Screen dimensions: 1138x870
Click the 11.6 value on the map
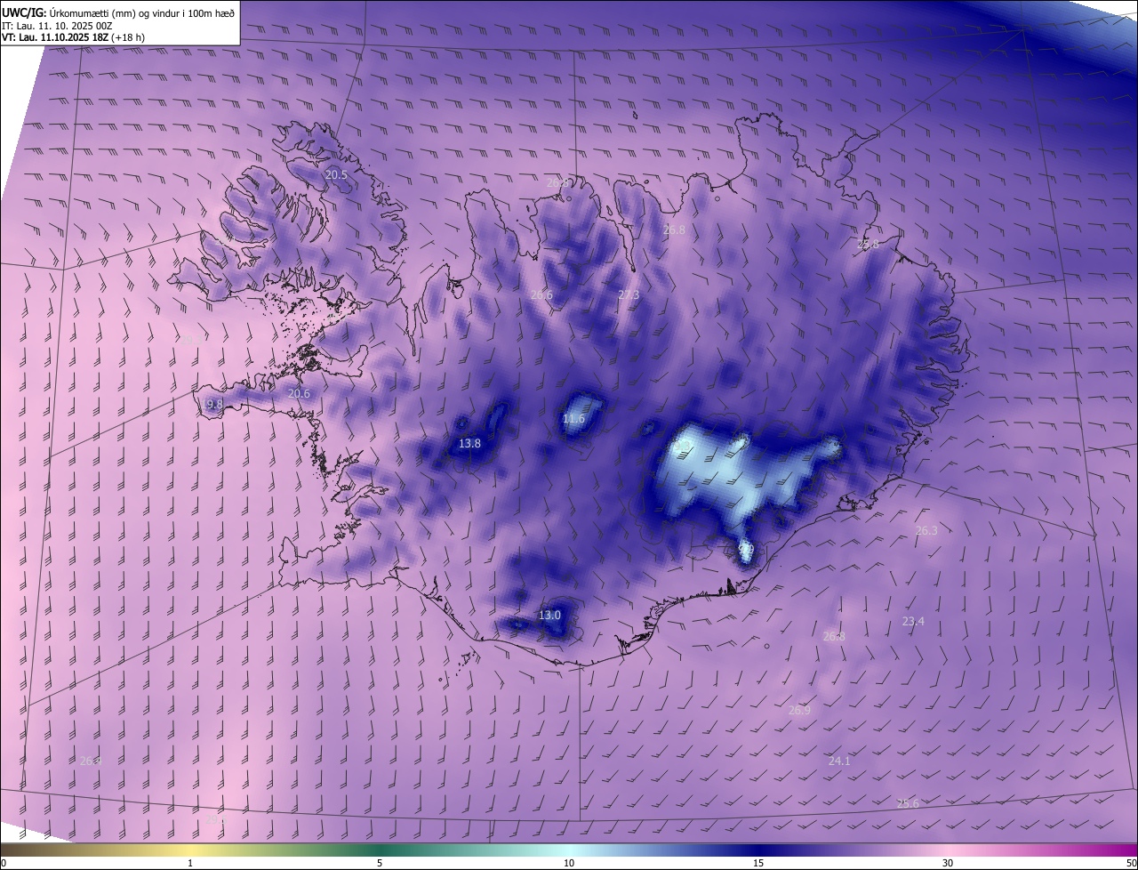tap(573, 419)
